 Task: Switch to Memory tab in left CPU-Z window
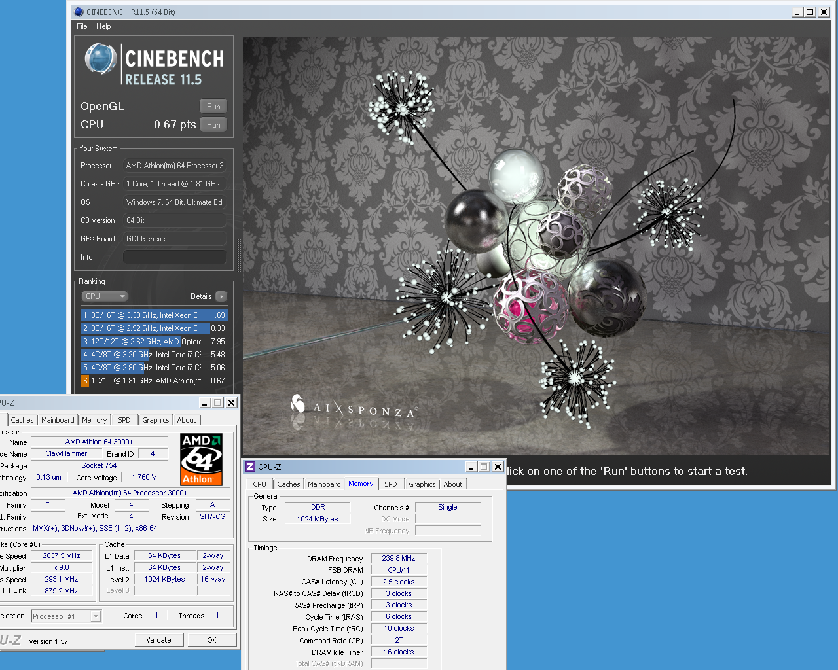pos(94,420)
